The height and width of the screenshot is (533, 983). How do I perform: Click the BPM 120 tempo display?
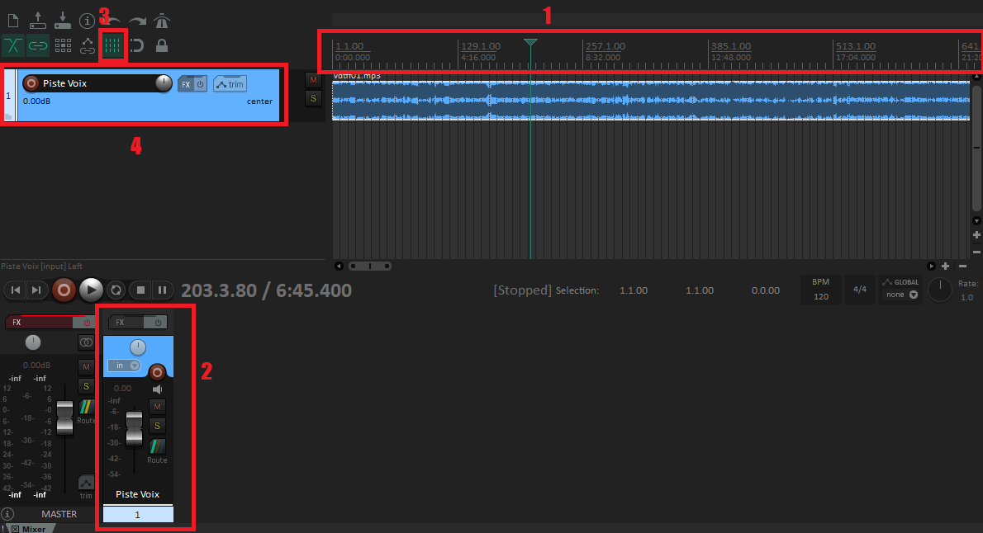coord(820,289)
